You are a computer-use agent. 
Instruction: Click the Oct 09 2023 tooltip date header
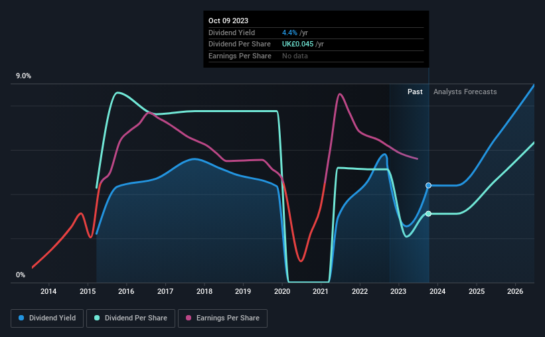click(228, 21)
